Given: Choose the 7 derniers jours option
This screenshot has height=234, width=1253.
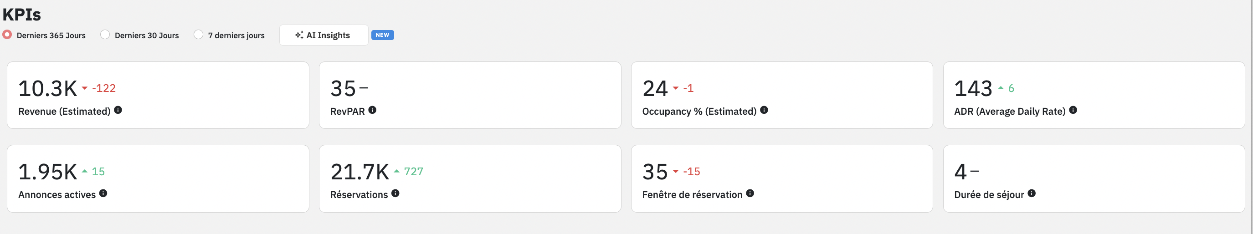Looking at the screenshot, I should [x=199, y=35].
